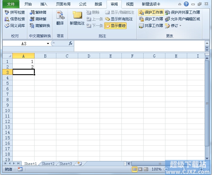Open the 新建选项卡 tab

point(151,4)
